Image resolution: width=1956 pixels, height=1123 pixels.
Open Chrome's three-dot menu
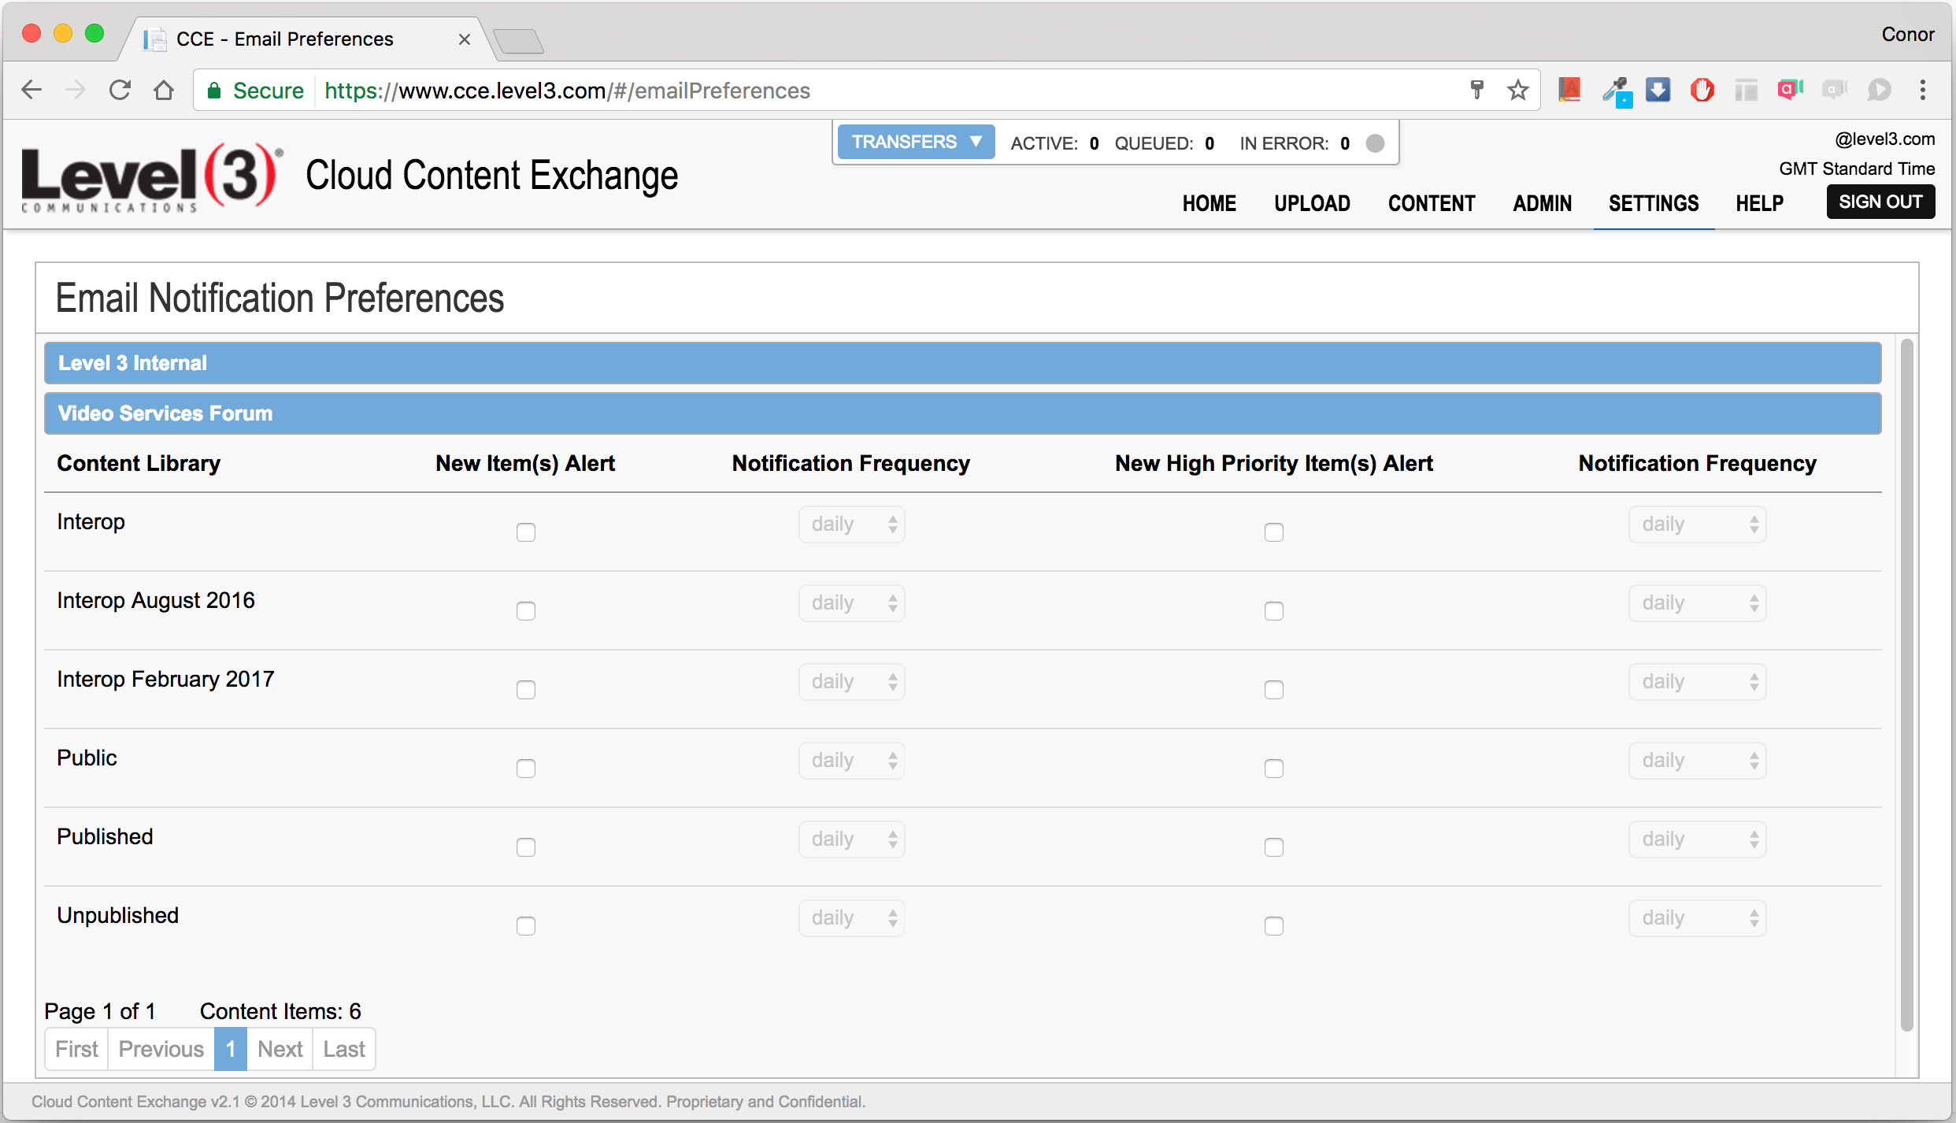click(x=1922, y=90)
